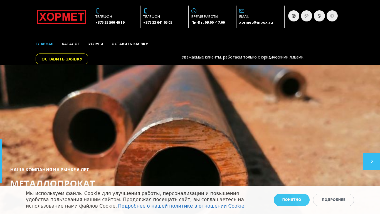Click the clock working hours icon
The width and height of the screenshot is (380, 214).
coord(194,11)
